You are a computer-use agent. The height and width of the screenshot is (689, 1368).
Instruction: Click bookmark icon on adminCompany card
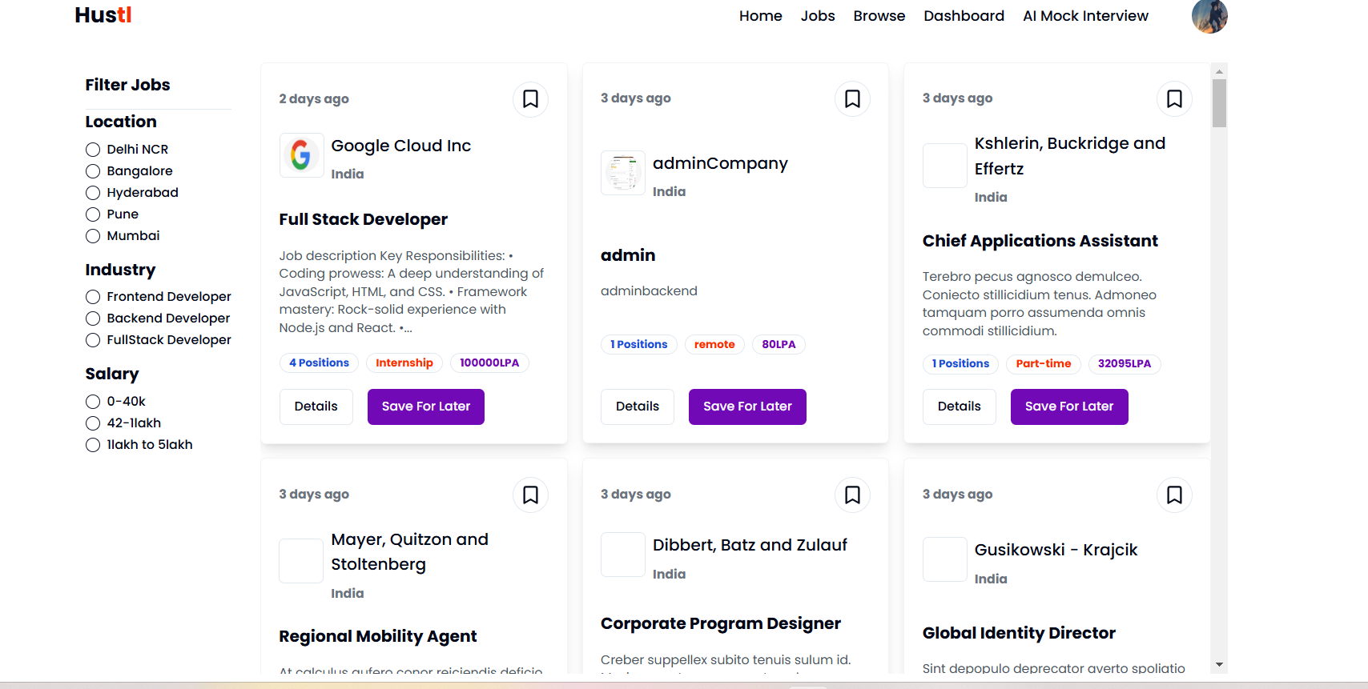coord(852,99)
